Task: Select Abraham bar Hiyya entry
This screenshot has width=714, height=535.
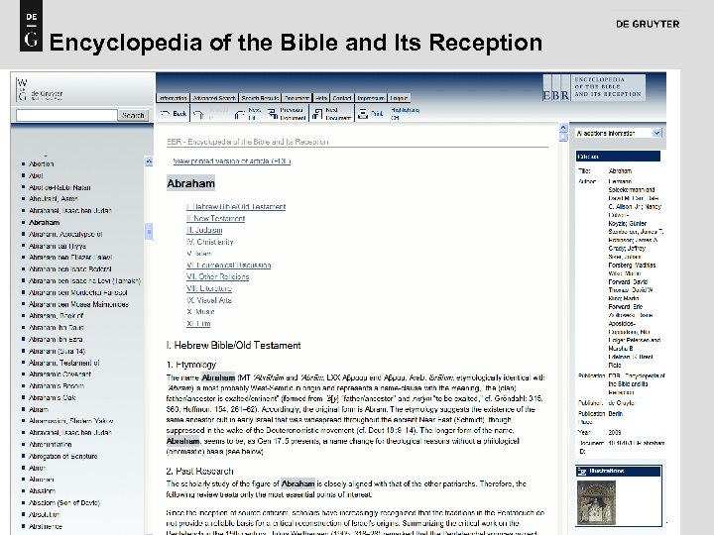Action: click(x=58, y=246)
